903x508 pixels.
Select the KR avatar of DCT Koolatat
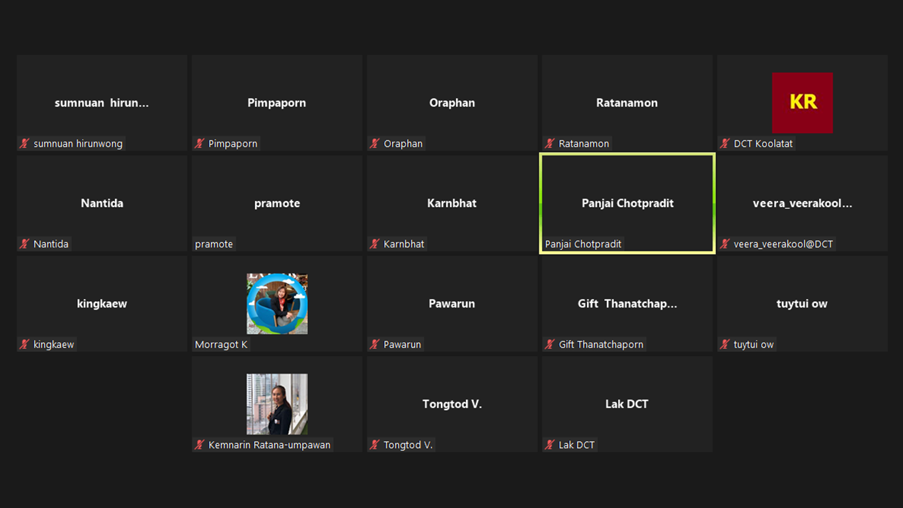(x=802, y=103)
